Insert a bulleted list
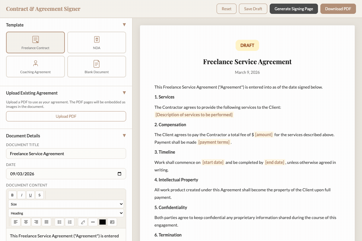362x241 pixels. tap(60, 222)
